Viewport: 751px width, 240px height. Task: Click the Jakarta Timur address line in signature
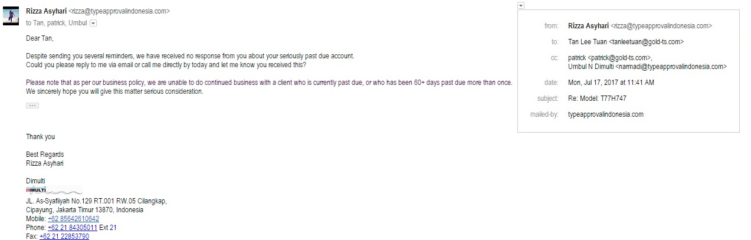[84, 210]
